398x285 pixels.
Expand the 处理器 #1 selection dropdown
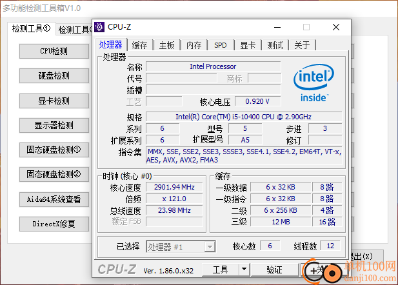click(x=210, y=246)
